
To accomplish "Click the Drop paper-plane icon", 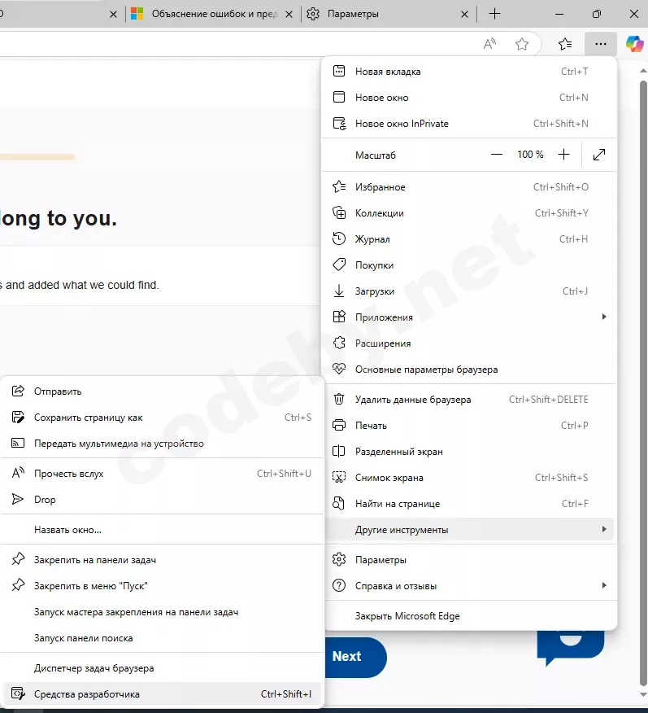I will pos(18,499).
